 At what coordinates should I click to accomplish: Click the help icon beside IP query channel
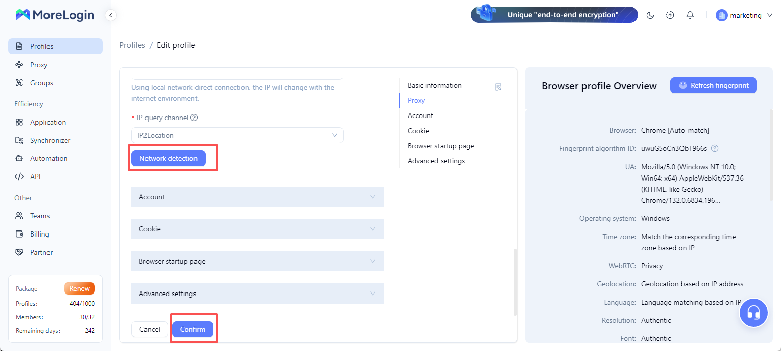[x=193, y=117]
